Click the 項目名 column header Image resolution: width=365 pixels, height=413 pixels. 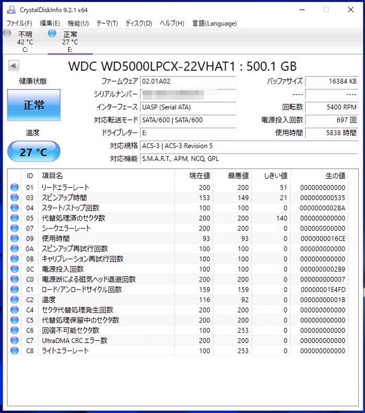tap(106, 176)
